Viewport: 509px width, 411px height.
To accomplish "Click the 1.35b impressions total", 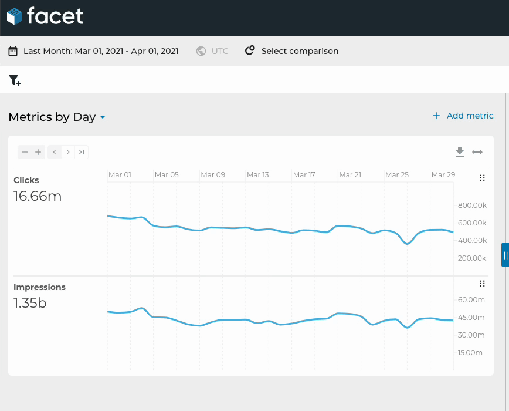I will click(30, 303).
